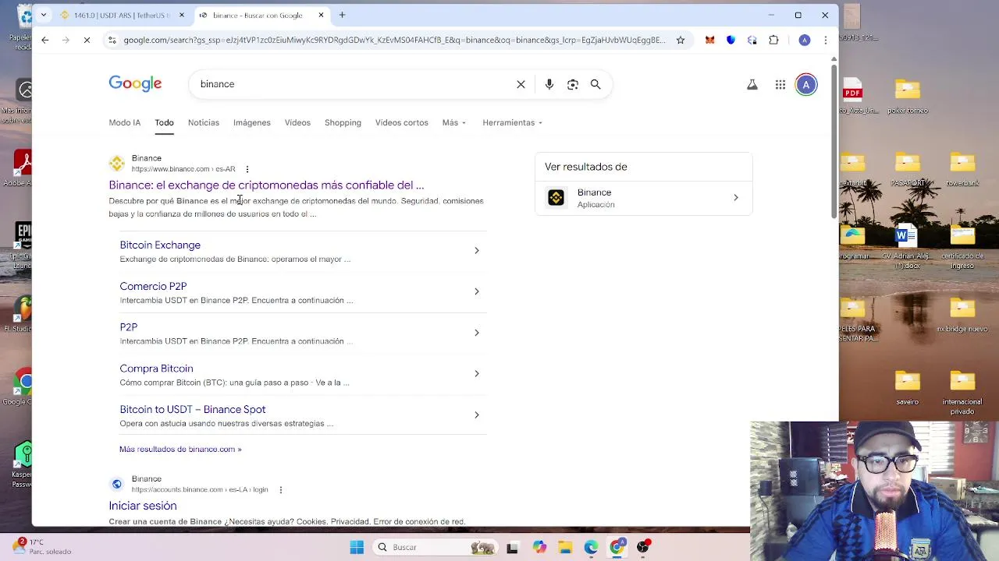
Task: Open options for the binance.com result
Action: [247, 169]
